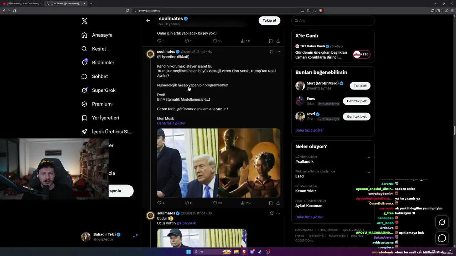The width and height of the screenshot is (456, 256).
Task: Click Brave Shields lion icon
Action: 321,11
